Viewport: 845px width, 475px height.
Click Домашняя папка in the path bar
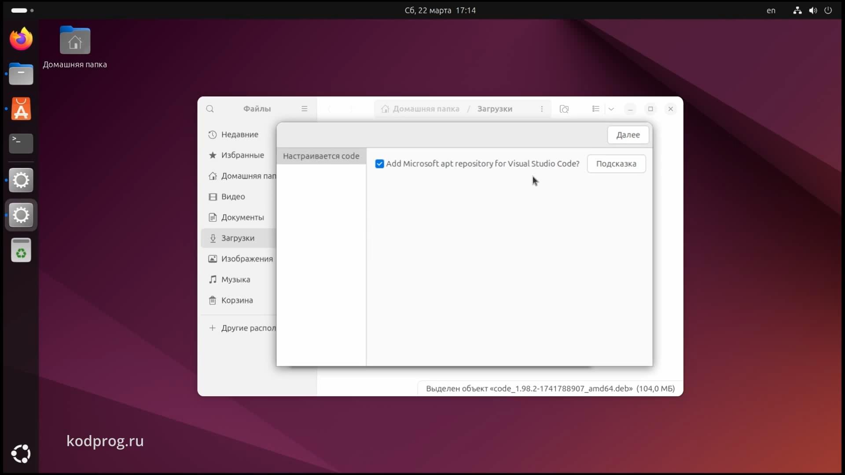420,109
